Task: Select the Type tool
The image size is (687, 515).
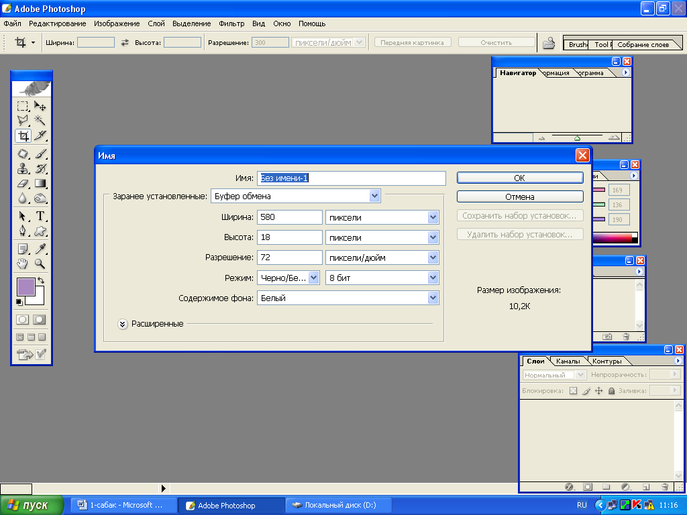Action: click(x=40, y=216)
